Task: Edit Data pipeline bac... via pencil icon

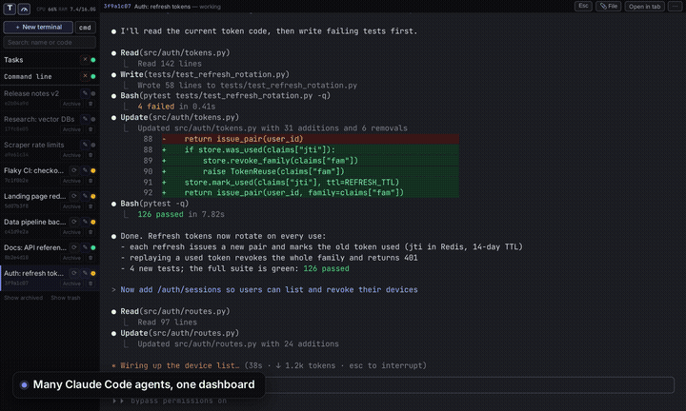Action: [x=85, y=222]
